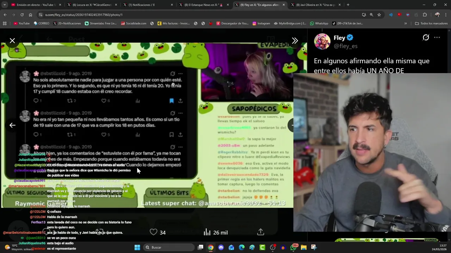Open the Instagram bookmark
Screen dimensions: 451x253
261,24
